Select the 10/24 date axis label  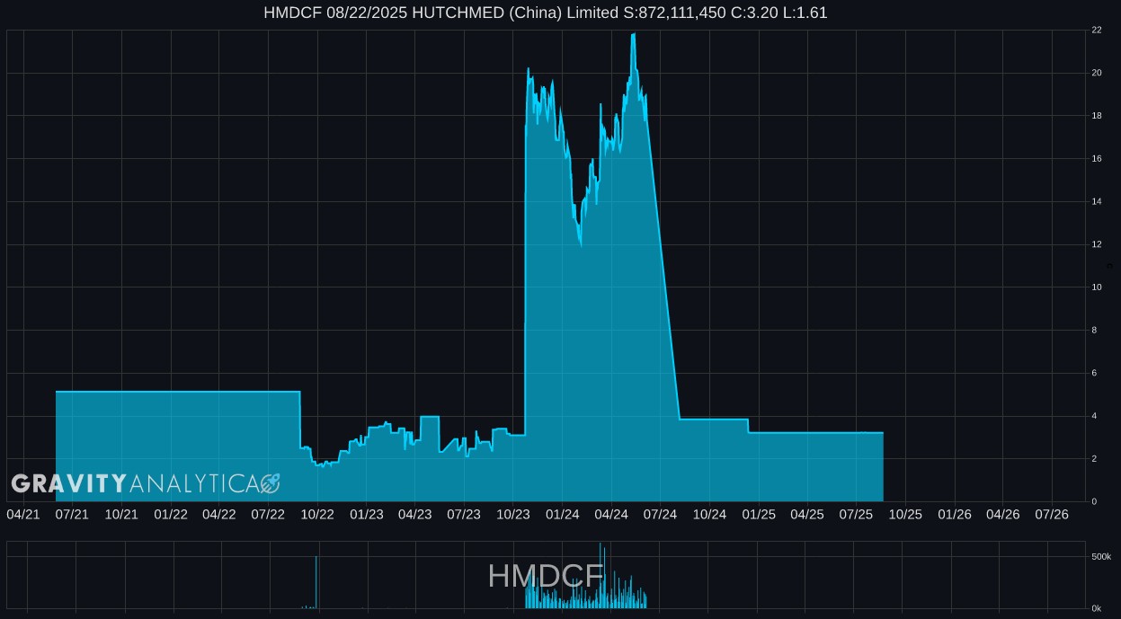709,514
